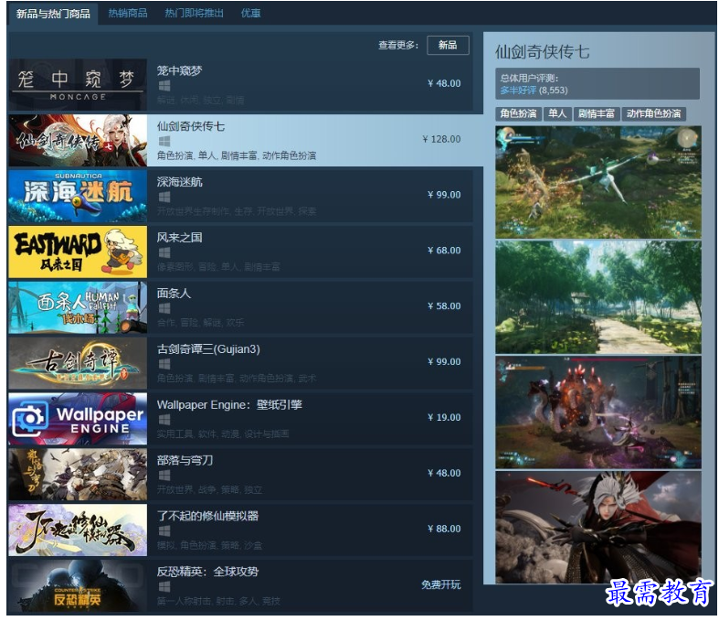The height and width of the screenshot is (621, 719).
Task: View the grassy combat preview screenshot
Action: coord(598,182)
